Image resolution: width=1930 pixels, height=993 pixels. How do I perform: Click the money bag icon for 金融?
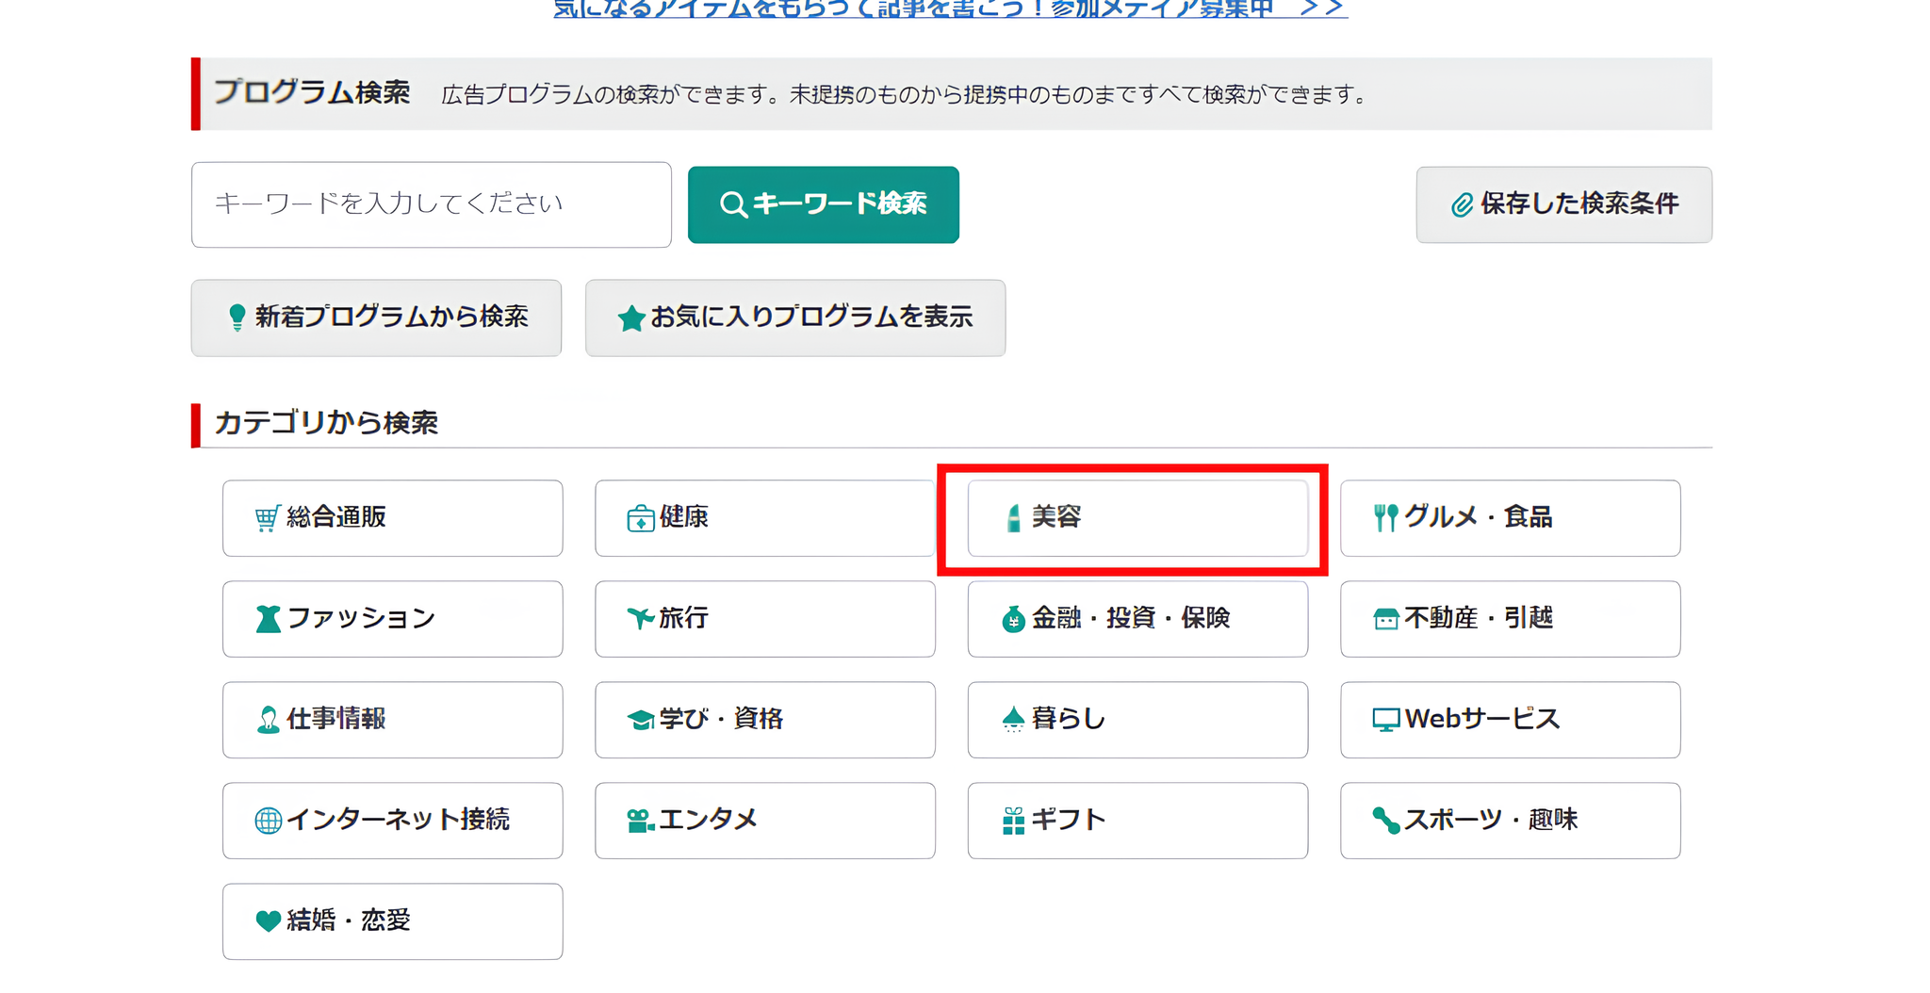(x=1013, y=619)
